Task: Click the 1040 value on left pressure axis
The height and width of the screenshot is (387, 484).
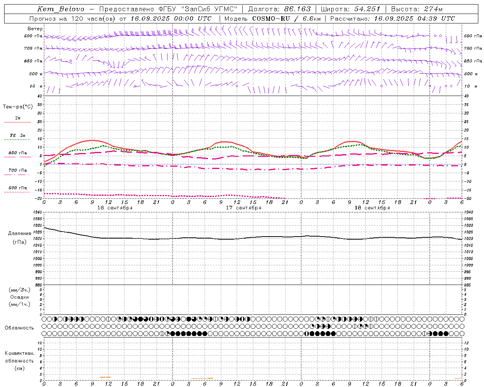Action: point(37,212)
